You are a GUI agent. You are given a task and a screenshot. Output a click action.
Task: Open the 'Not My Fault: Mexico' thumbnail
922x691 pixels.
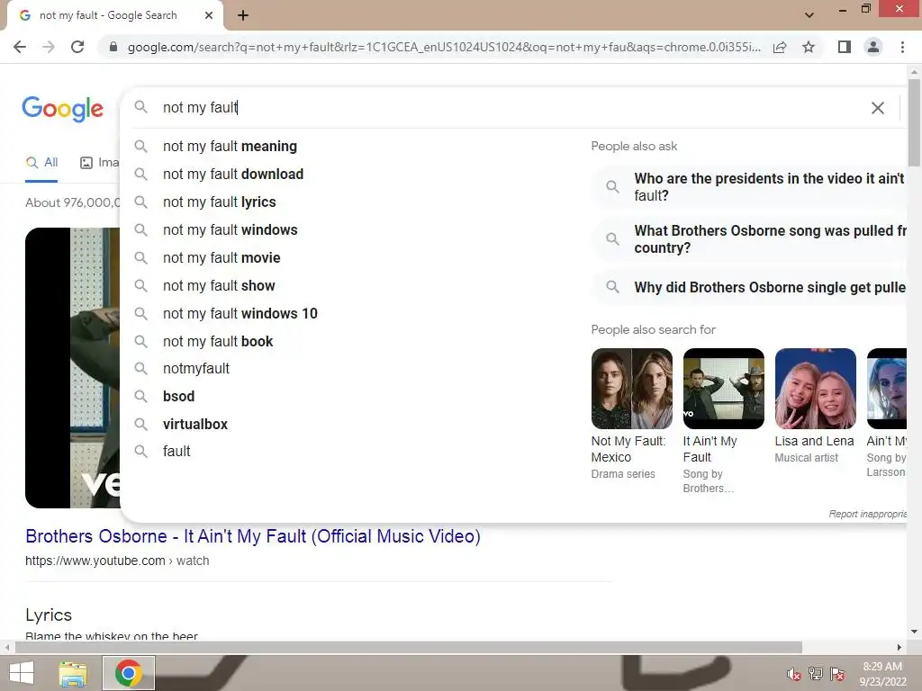pos(631,389)
